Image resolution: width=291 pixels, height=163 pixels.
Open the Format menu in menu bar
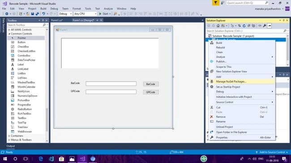(x=77, y=8)
